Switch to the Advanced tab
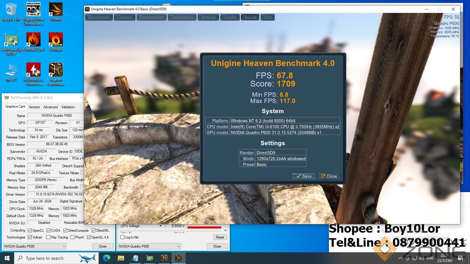This screenshot has width=470, height=264. click(51, 107)
